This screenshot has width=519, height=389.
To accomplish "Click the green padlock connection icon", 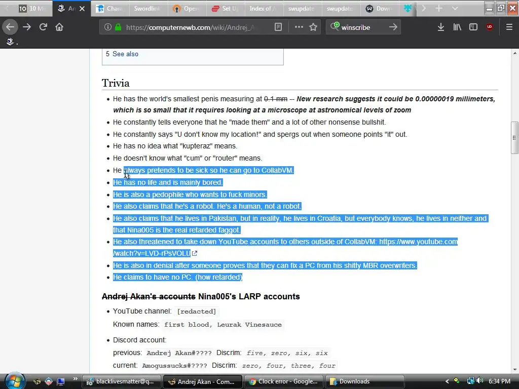I will pos(118,27).
